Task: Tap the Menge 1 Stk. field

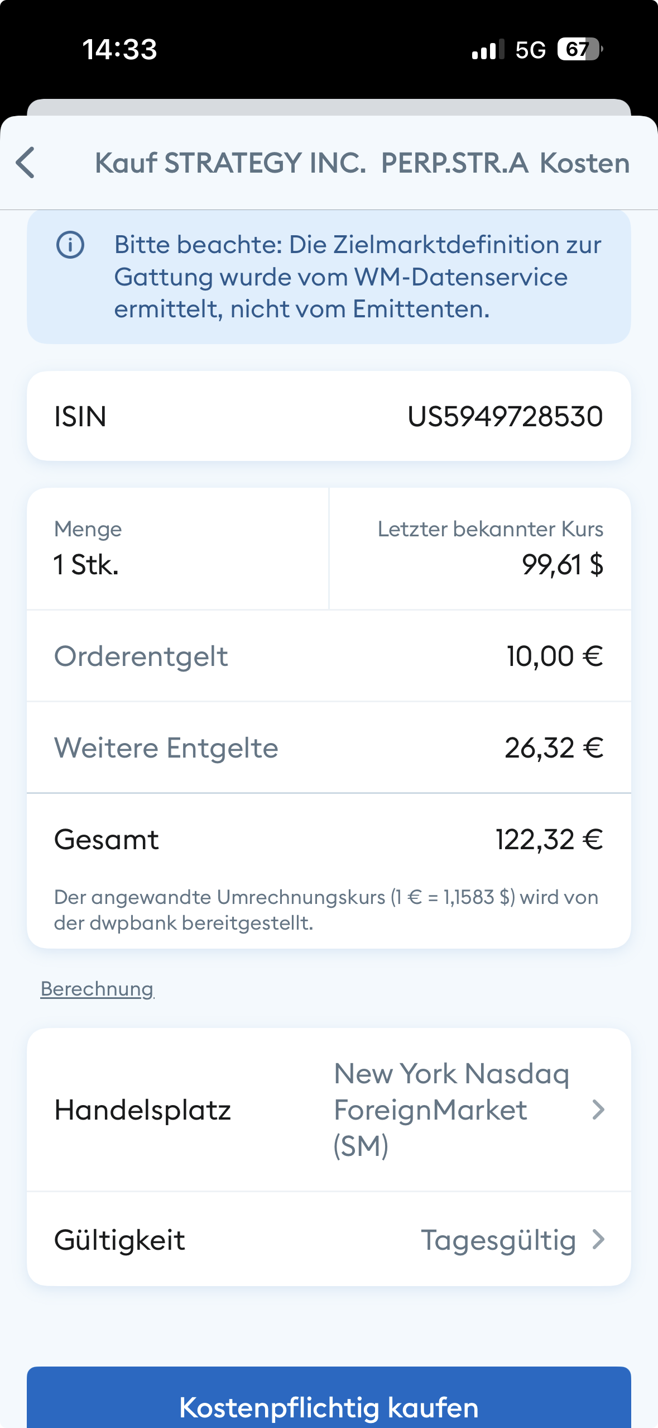Action: click(x=177, y=549)
